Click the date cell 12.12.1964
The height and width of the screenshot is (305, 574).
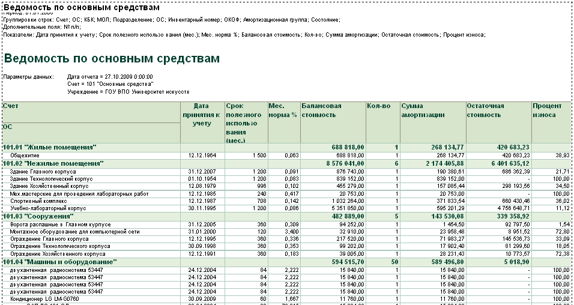point(202,156)
